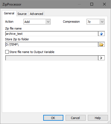Viewport: 111px width, 124px height.
Task: Open folder browse icon for Store Zip folder
Action: click(101, 44)
